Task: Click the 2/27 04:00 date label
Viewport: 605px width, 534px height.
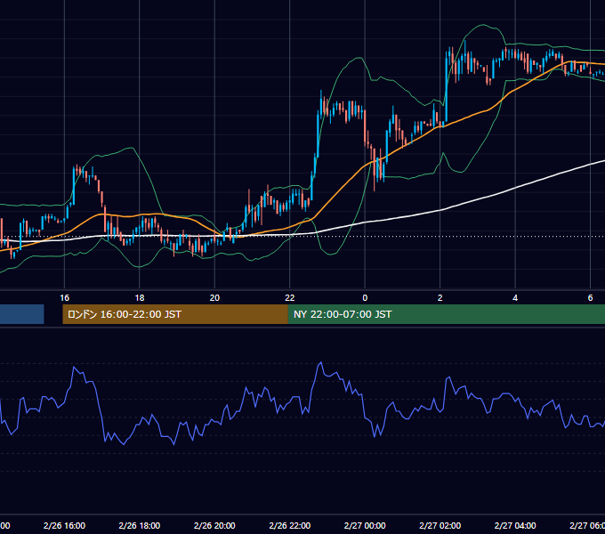Action: point(515,525)
